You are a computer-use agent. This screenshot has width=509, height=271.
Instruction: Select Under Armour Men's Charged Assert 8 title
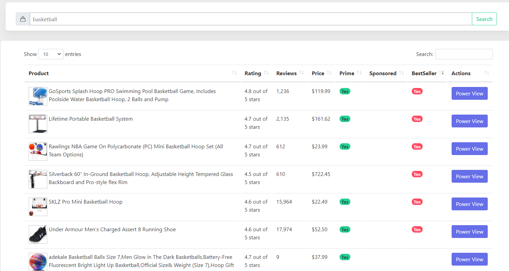pyautogui.click(x=112, y=230)
